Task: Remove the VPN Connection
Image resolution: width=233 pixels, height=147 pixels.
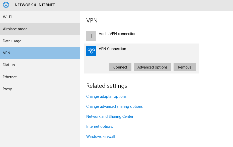Action: pyautogui.click(x=185, y=67)
